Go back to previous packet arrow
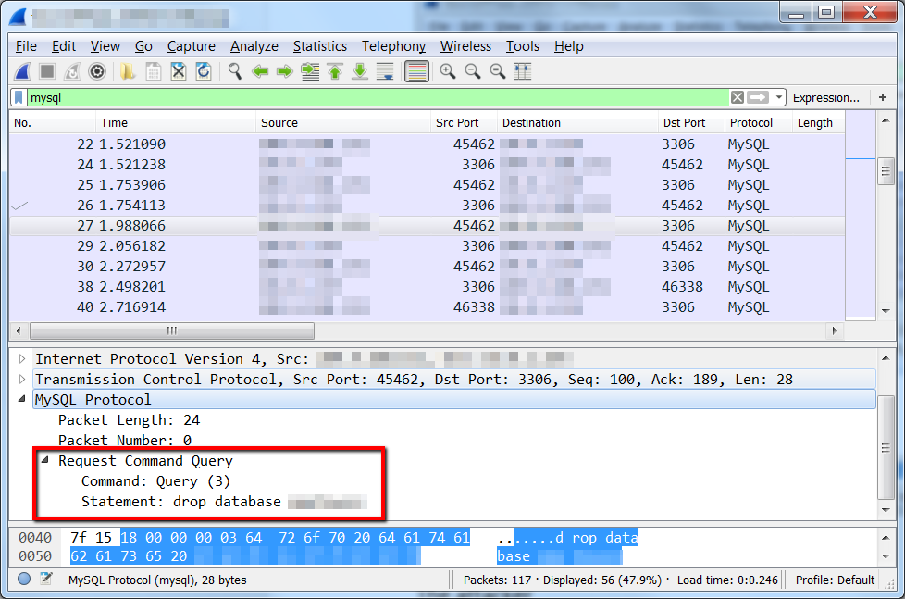Screen dimensions: 905x599 pyautogui.click(x=260, y=71)
